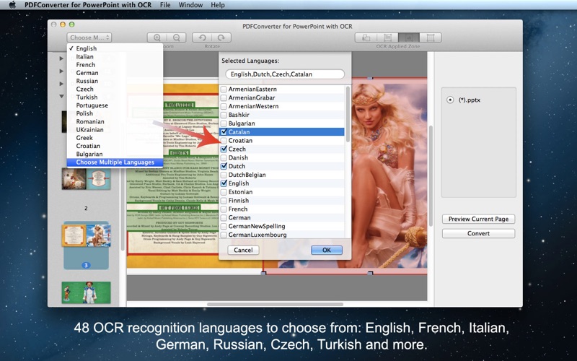Screen dimensions: 577x361
Task: Open the Apple menu
Action: (x=12, y=5)
